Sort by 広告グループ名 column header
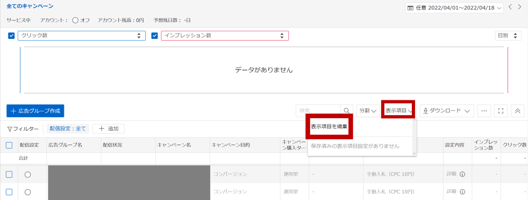 65,145
